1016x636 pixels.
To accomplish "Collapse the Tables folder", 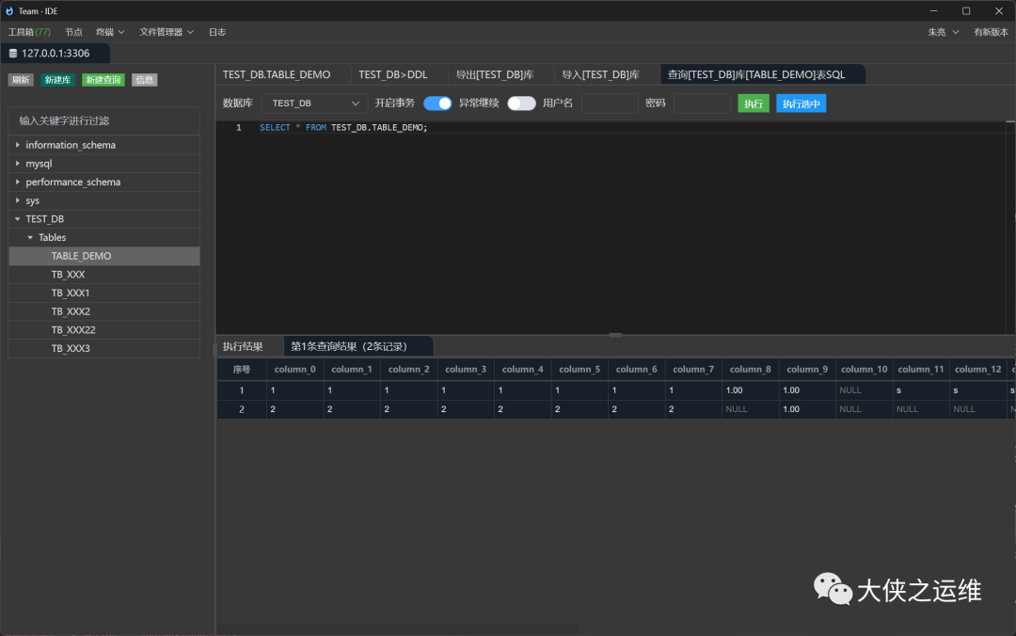I will pyautogui.click(x=30, y=237).
